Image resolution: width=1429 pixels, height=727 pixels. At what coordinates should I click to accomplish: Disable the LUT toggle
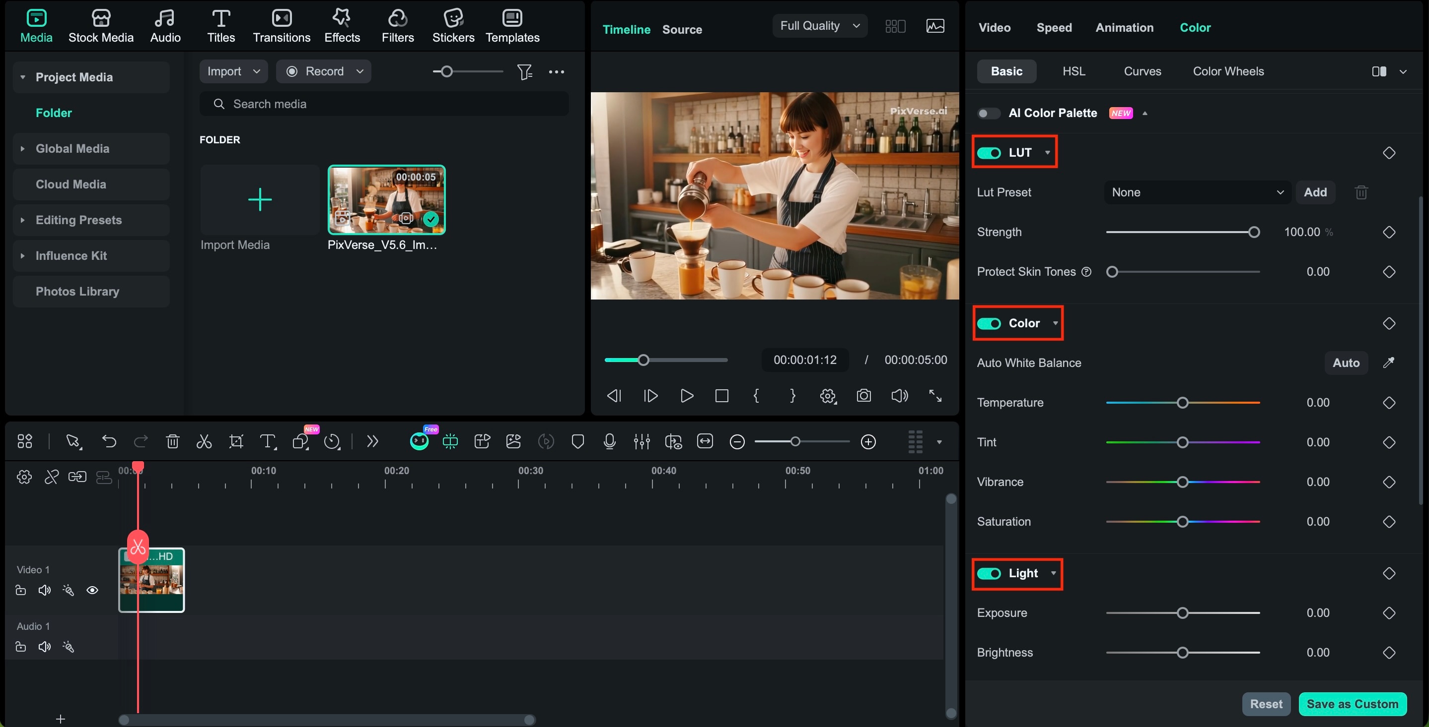pos(990,152)
